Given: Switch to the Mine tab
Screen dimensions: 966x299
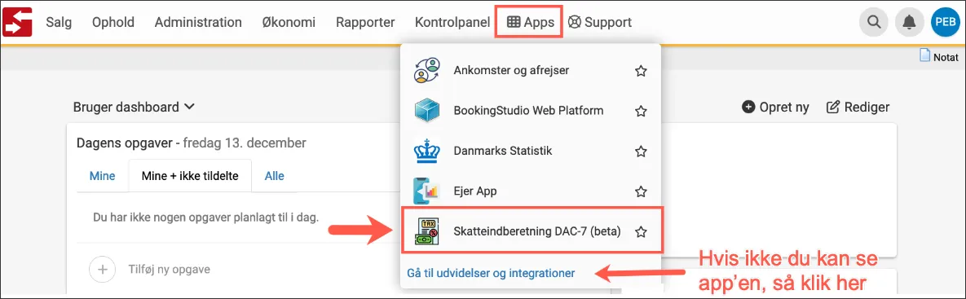Looking at the screenshot, I should click(102, 176).
